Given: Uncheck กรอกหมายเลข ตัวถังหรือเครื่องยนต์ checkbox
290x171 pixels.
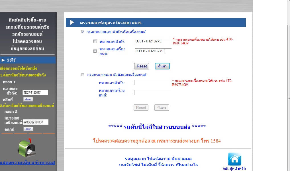Looking at the screenshot, I should click(83, 32).
